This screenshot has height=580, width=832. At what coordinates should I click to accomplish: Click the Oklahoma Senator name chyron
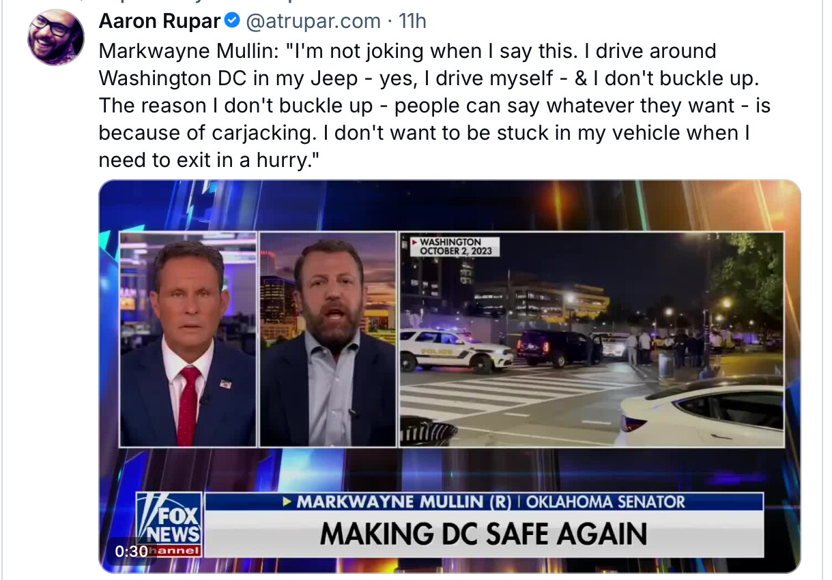click(x=490, y=502)
